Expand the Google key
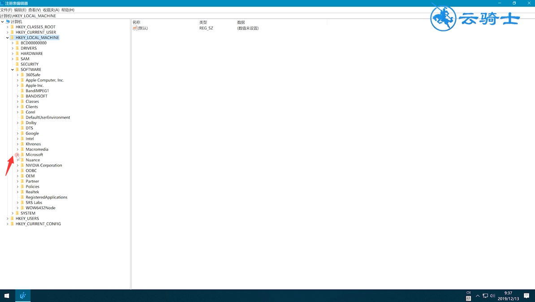535x302 pixels. 18,134
